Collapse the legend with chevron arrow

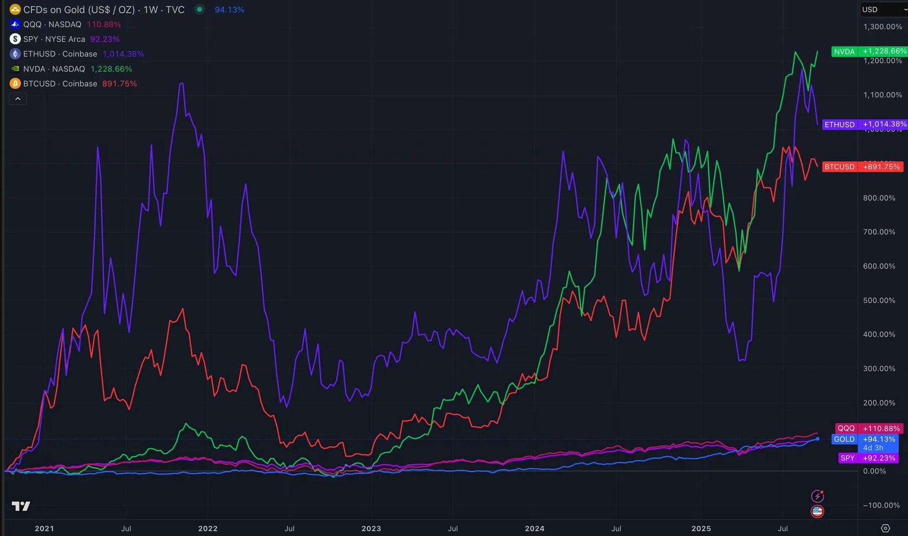[x=18, y=99]
